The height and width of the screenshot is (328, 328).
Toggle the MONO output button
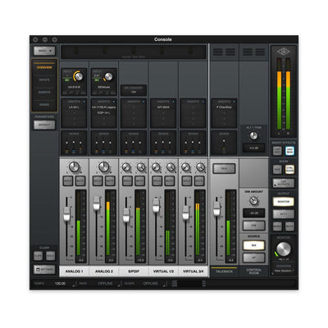point(277,226)
